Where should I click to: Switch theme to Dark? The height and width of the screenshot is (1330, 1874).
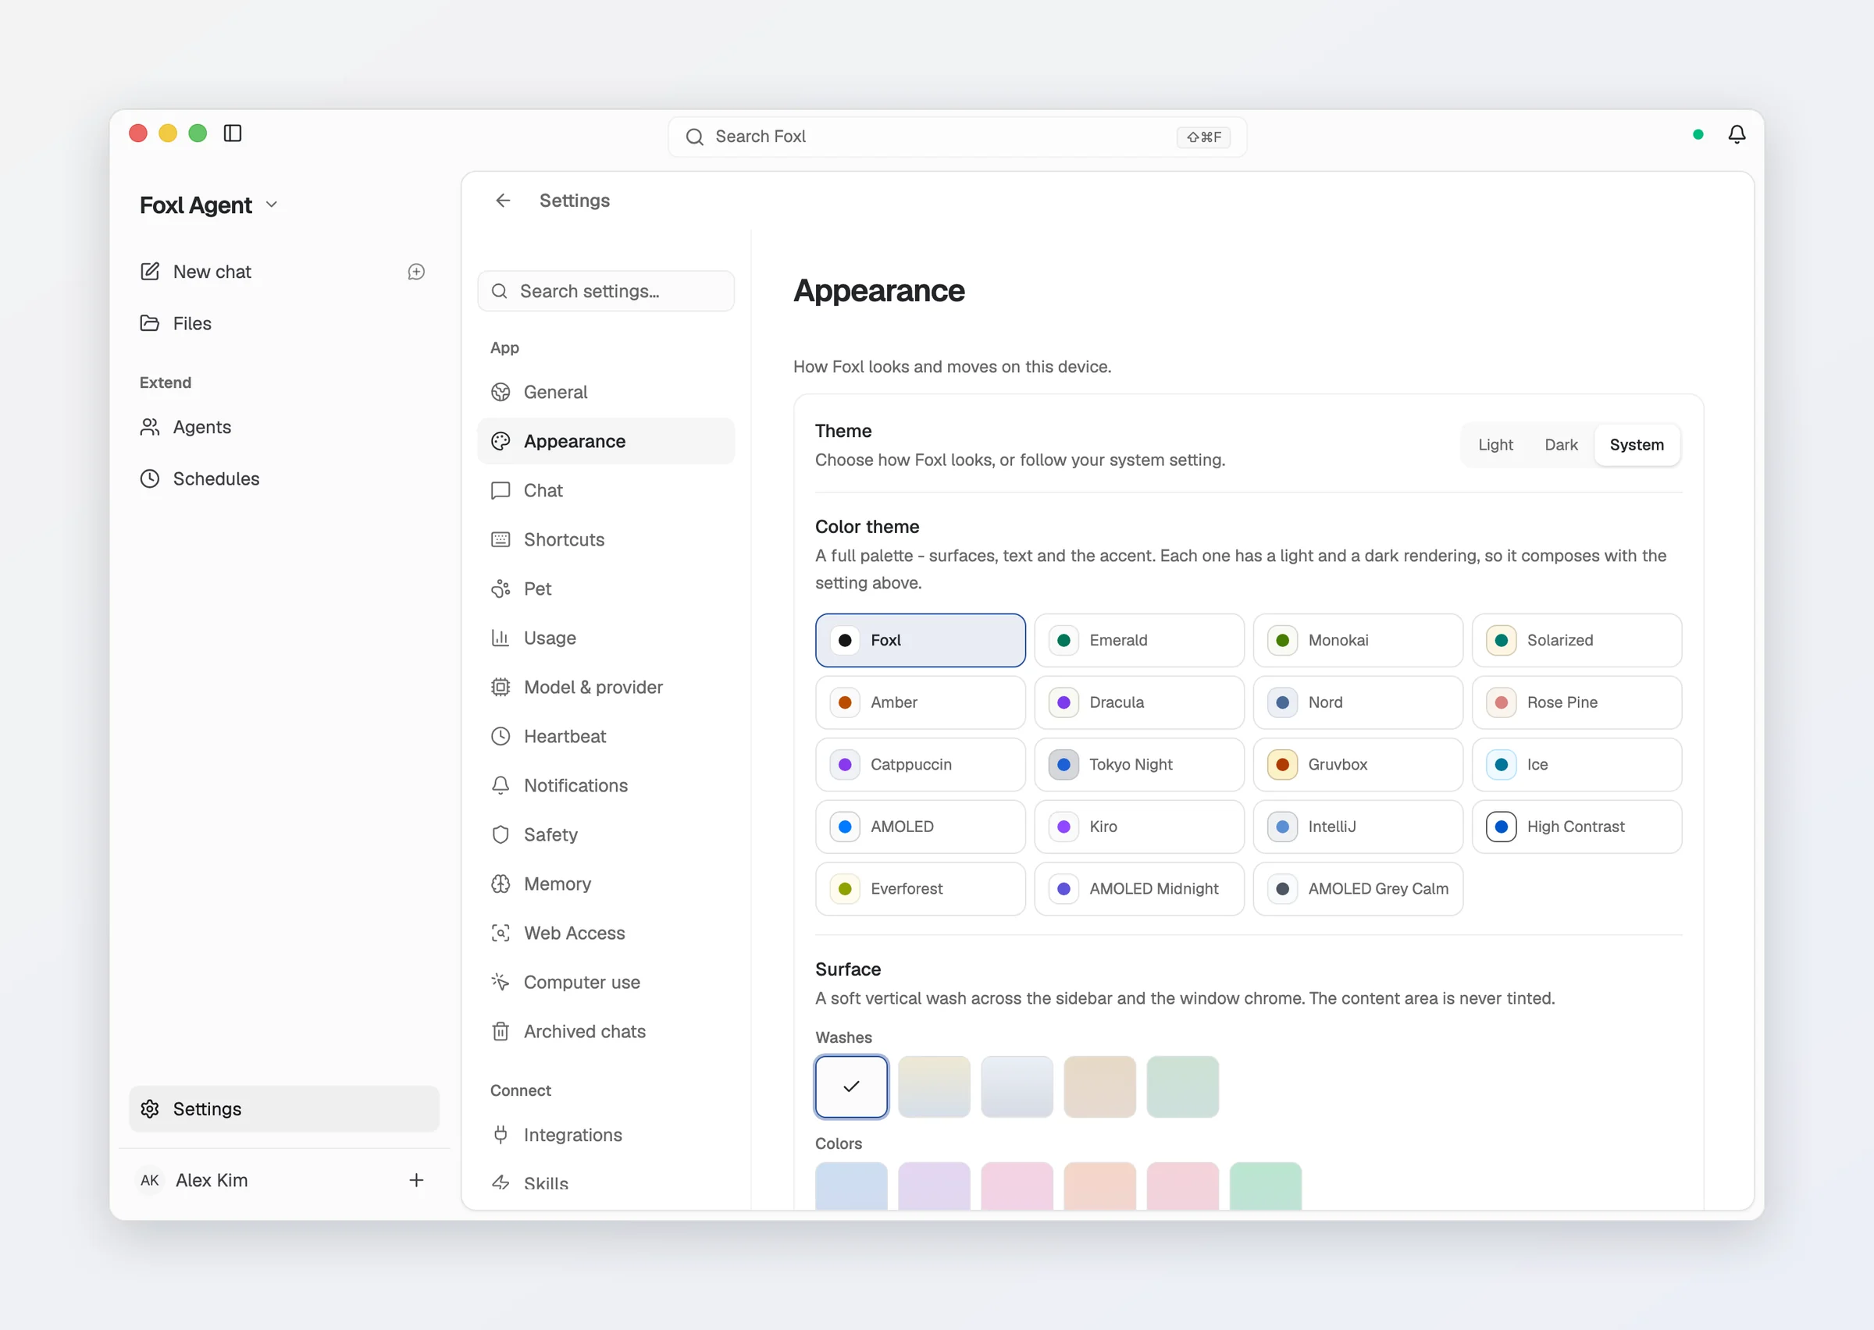1561,445
